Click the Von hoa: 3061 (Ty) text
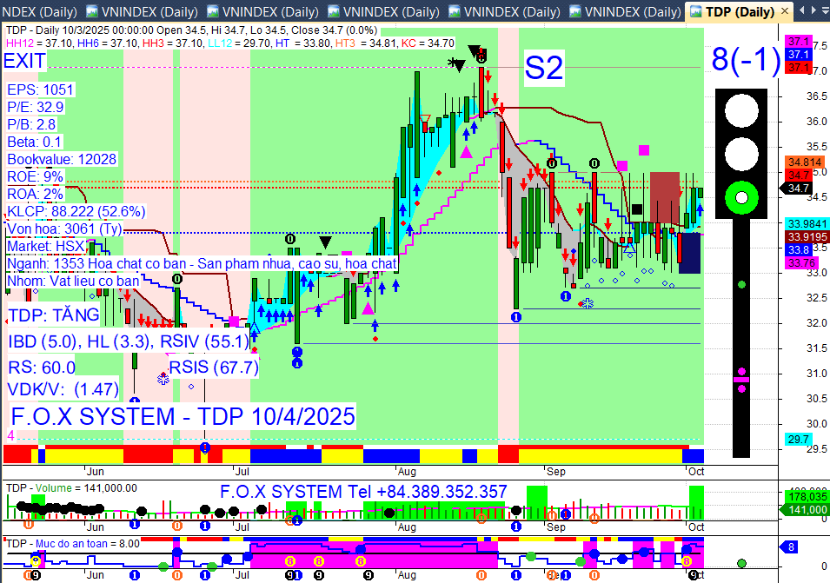 [x=64, y=229]
